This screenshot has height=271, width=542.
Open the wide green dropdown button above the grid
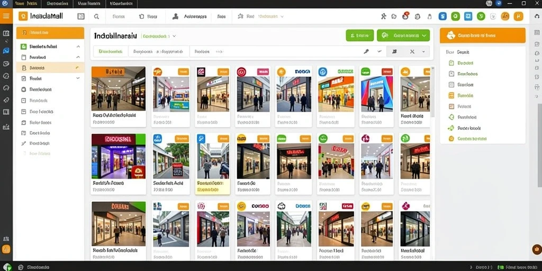coord(403,35)
